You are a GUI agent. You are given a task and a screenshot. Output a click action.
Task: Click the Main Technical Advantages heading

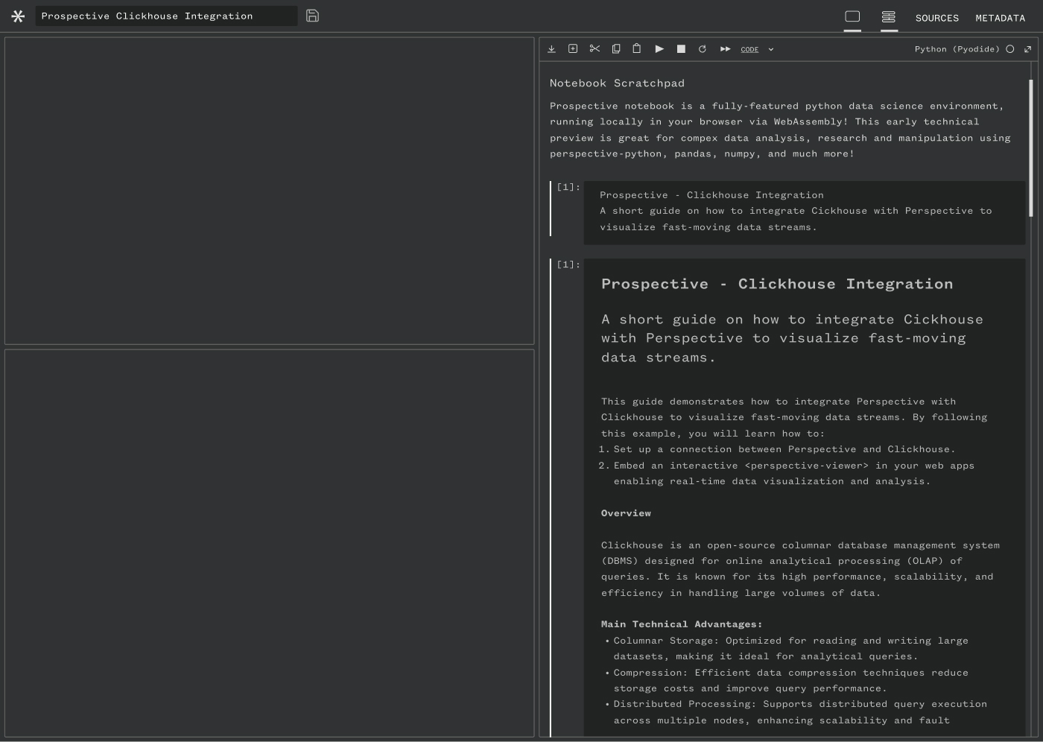[x=682, y=624]
